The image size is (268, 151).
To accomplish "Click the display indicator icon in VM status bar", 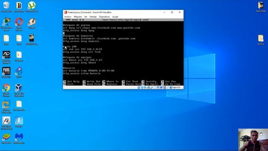I will pyautogui.click(x=158, y=87).
